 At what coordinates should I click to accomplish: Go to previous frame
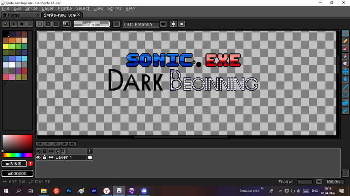click(x=48, y=144)
